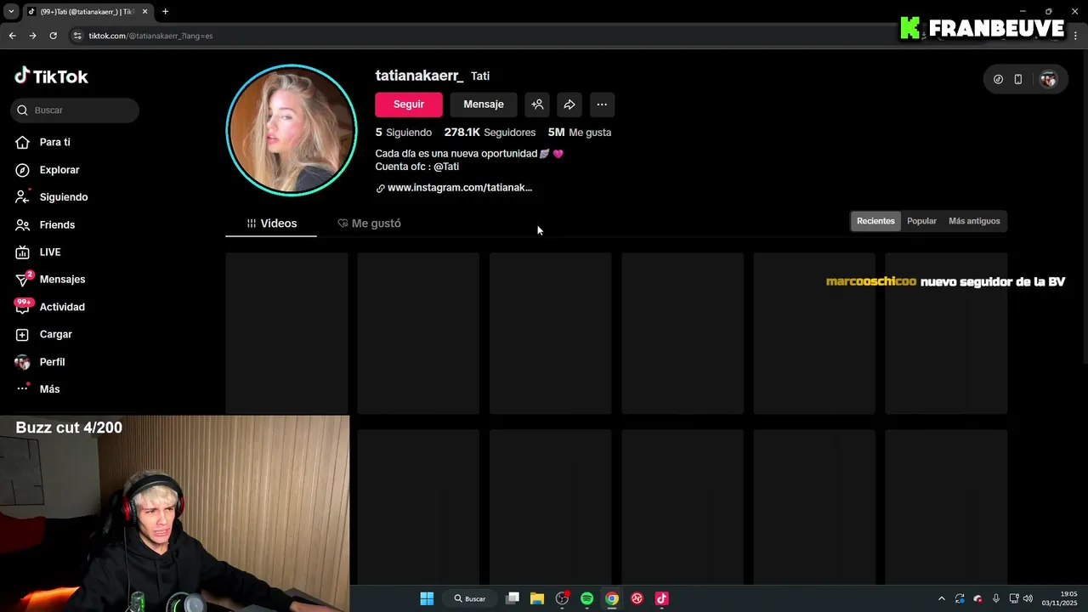Click the TikTok Buscar search field

click(75, 110)
